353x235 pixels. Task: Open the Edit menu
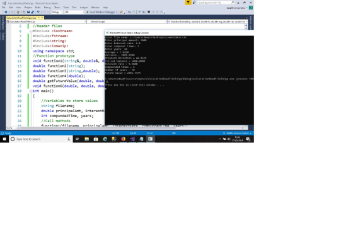pos(11,8)
